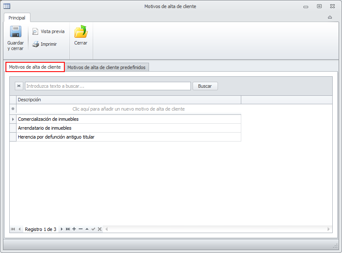Click the row indicator arrow beside Comercialización
Image resolution: width=342 pixels, height=253 pixels.
point(13,119)
